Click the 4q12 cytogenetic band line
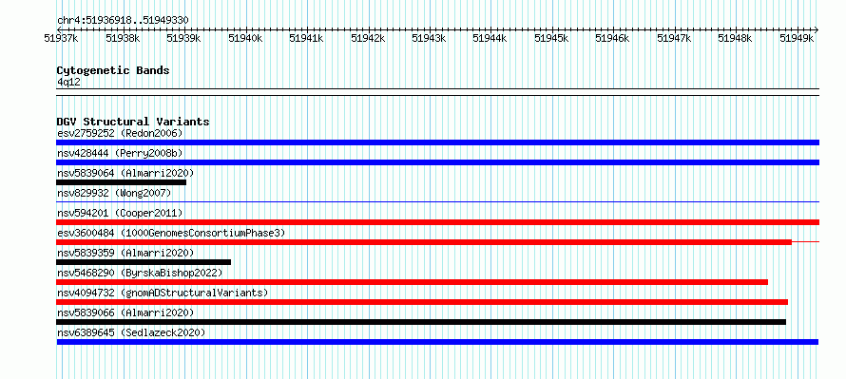846x379 pixels. tap(437, 92)
